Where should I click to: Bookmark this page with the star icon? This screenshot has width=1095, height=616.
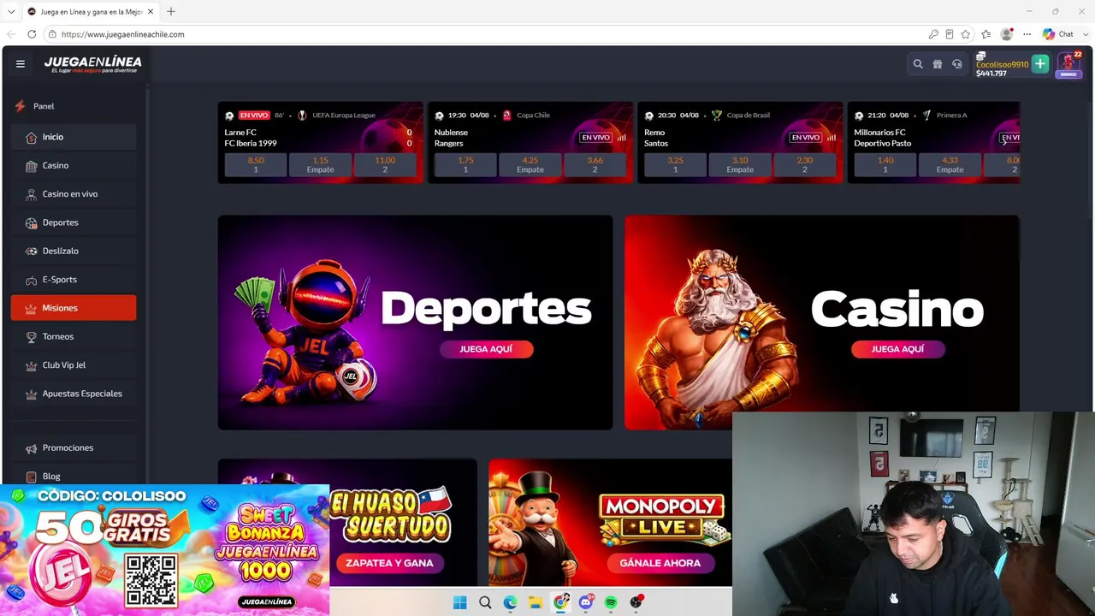pyautogui.click(x=966, y=34)
